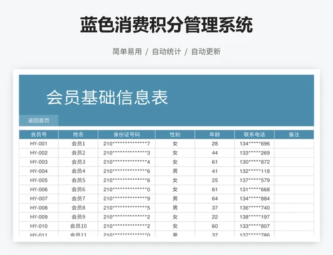Select phone cell 130*****872
The image size is (333, 255).
[x=254, y=162]
